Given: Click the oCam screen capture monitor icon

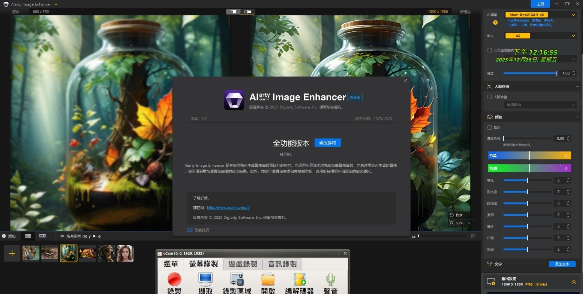Looking at the screenshot, I should click(205, 279).
